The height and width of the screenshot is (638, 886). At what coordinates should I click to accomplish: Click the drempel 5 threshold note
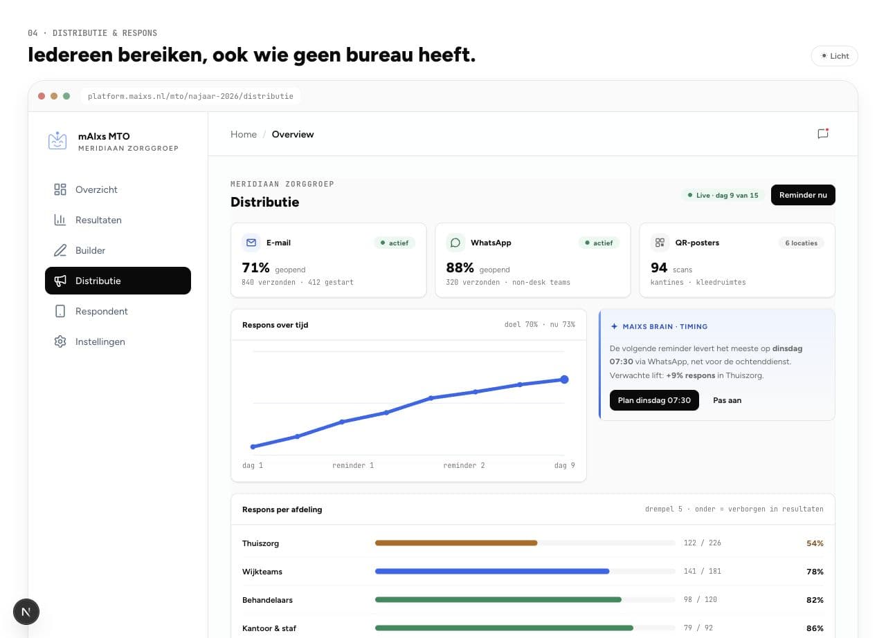point(734,509)
